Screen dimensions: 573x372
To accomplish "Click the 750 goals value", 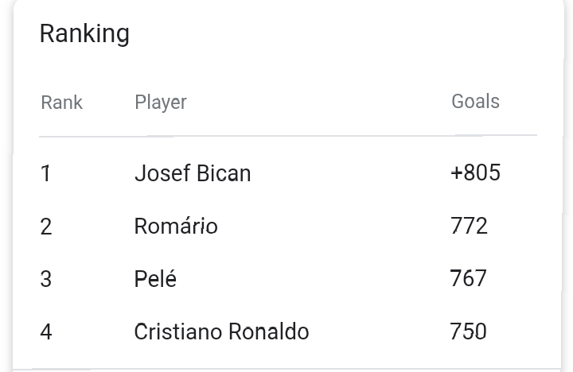I will tap(468, 331).
